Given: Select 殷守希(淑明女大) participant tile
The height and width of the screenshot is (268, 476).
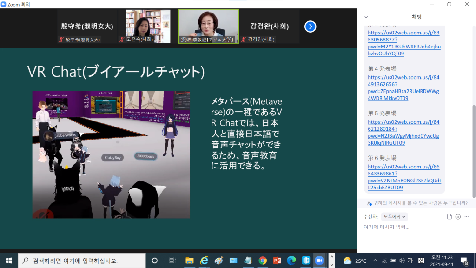Looking at the screenshot, I should 87,27.
